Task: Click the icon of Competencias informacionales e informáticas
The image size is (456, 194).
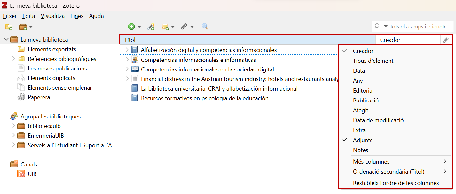Action: [x=135, y=60]
